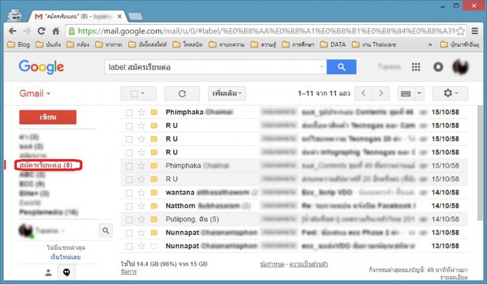Open the settings gear menu
This screenshot has height=284, width=487.
tap(450, 94)
